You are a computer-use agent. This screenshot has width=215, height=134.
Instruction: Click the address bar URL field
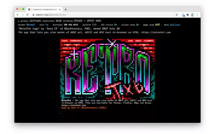pos(51,15)
